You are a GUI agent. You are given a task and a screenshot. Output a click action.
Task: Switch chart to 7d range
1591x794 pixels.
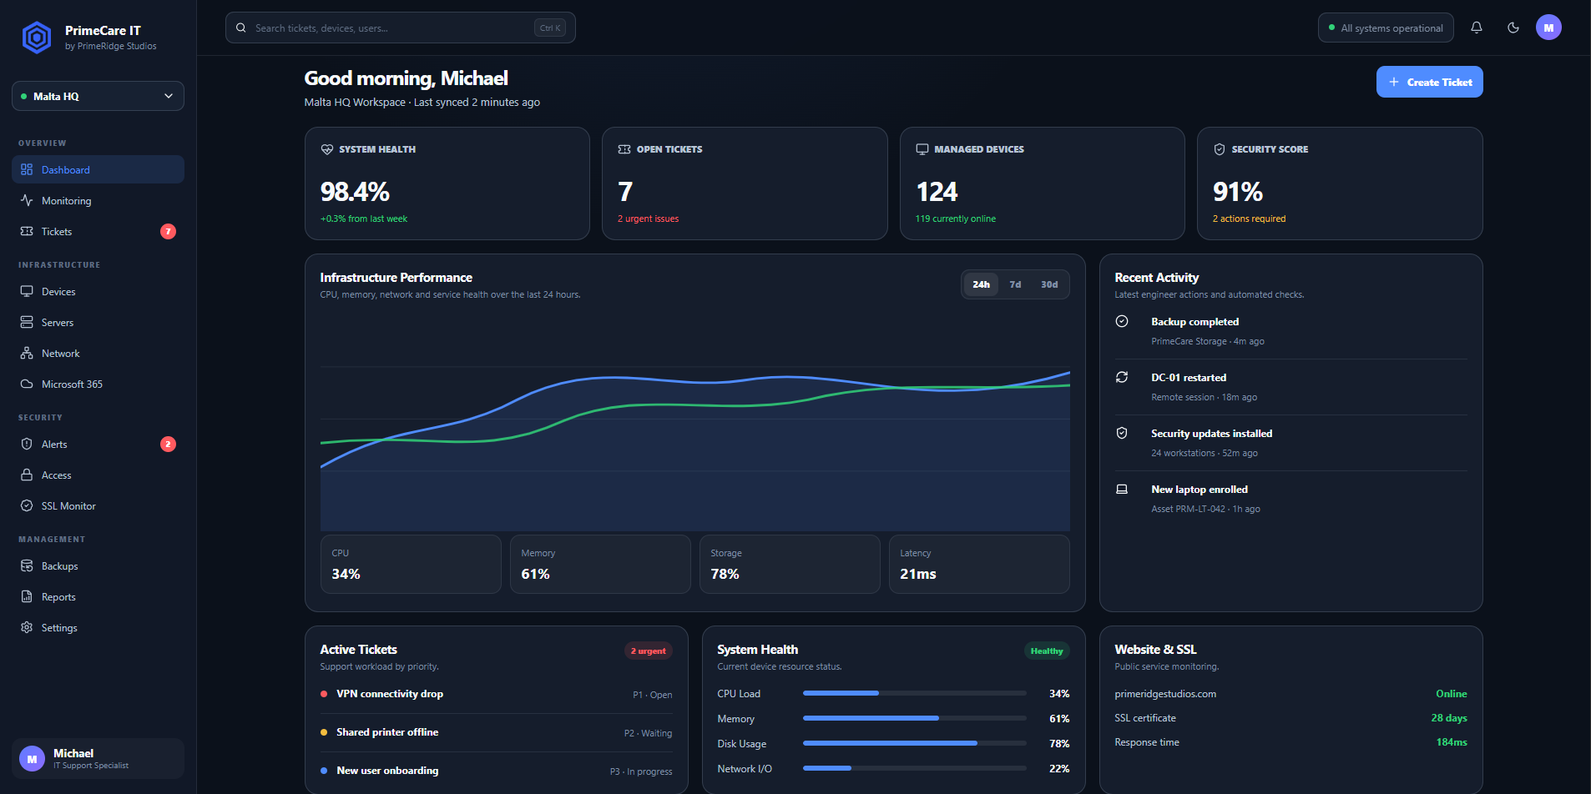(x=1015, y=284)
